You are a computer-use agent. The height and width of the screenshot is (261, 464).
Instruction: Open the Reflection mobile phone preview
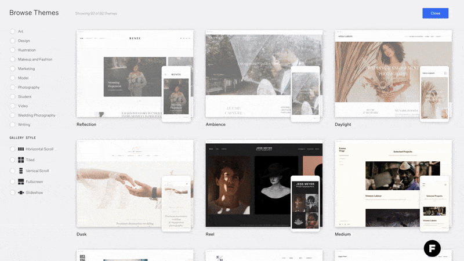[176, 94]
